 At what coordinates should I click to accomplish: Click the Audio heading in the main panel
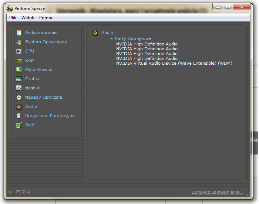107,33
